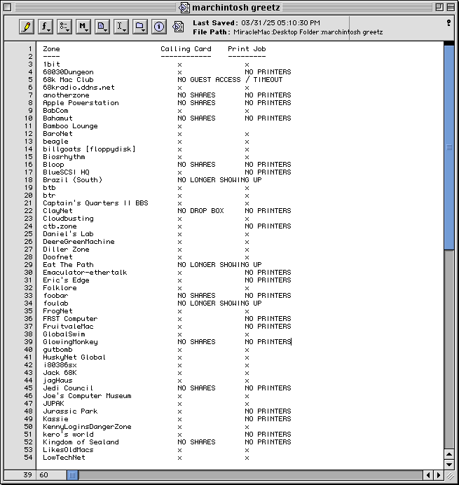459x485 pixels.
Task: Open the Marker (M) popup menu
Action: (83, 27)
